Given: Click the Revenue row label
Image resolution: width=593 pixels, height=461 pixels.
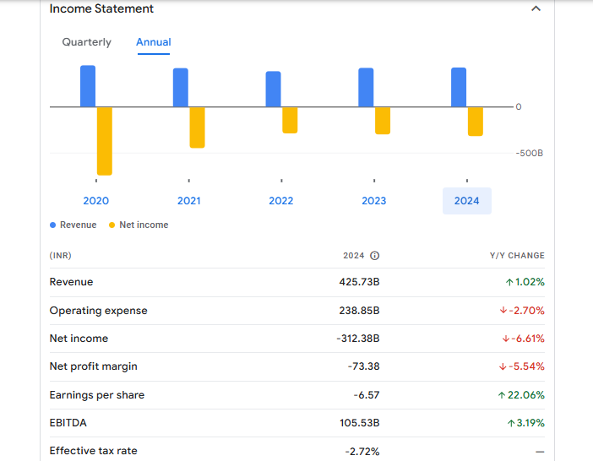Looking at the screenshot, I should tap(71, 282).
